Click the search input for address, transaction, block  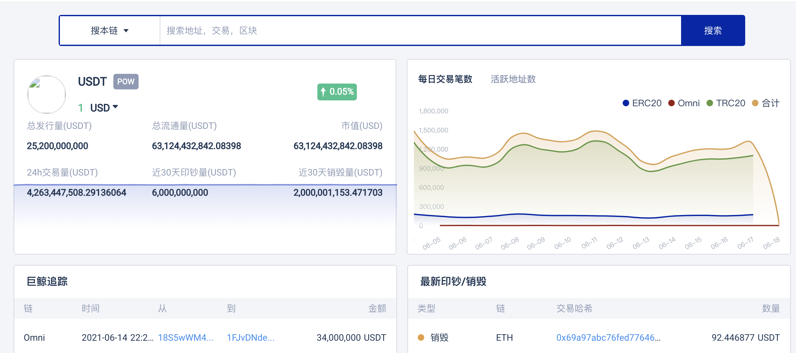420,30
